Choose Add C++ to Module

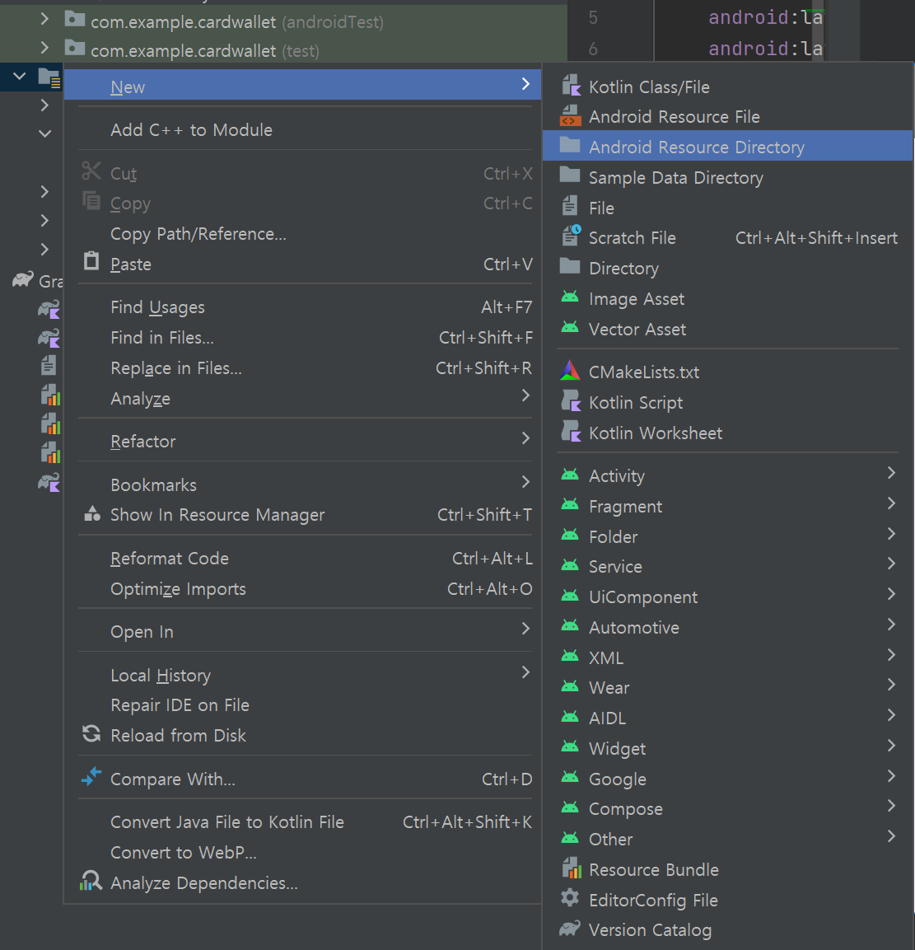coord(302,129)
